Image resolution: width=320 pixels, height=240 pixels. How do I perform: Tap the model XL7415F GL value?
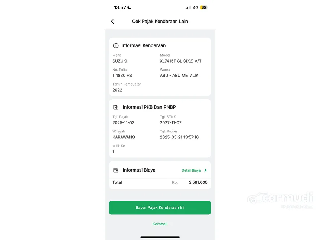pos(180,61)
